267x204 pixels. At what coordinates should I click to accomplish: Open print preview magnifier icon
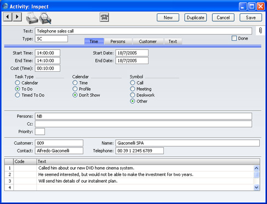pos(45,18)
